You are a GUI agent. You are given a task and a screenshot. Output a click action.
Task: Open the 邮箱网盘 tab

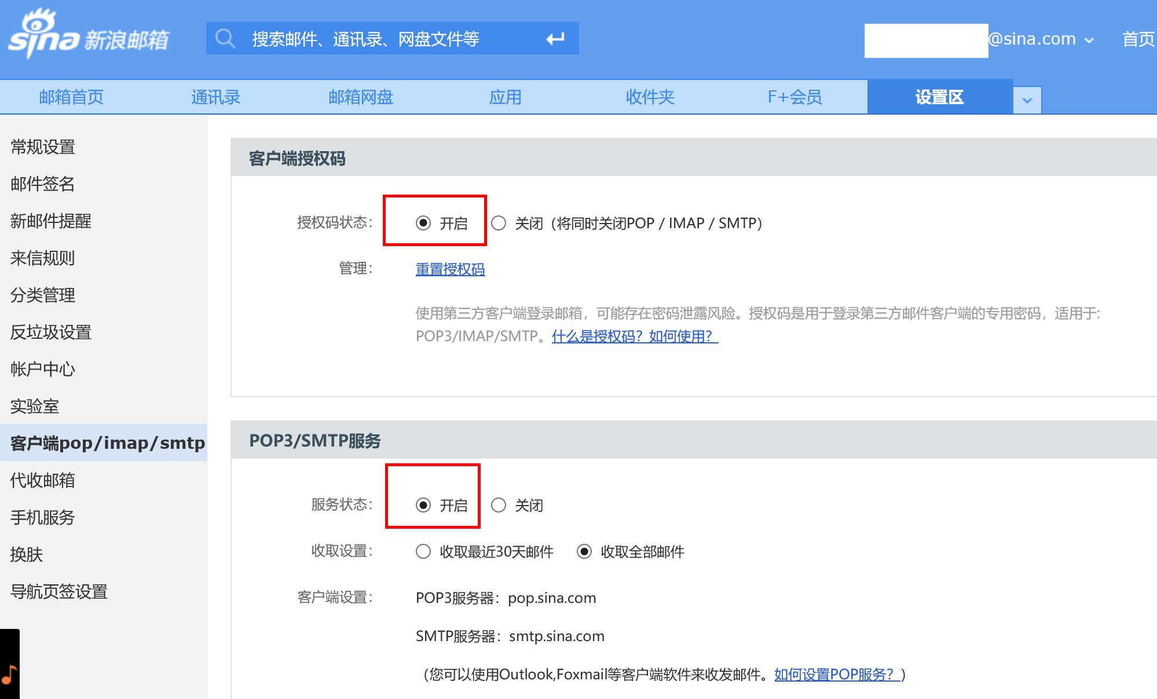click(361, 97)
